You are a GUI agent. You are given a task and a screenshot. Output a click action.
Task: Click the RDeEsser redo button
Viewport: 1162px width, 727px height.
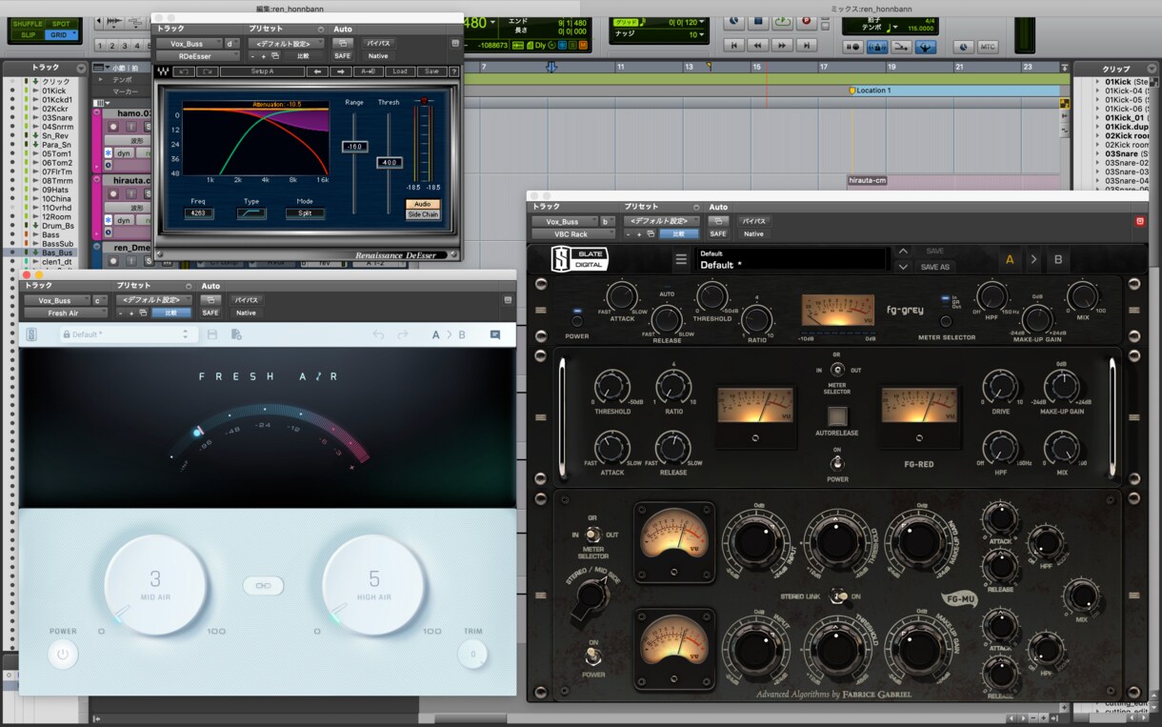coord(209,71)
